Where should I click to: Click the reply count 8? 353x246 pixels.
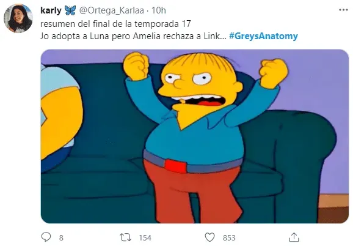pyautogui.click(x=61, y=237)
